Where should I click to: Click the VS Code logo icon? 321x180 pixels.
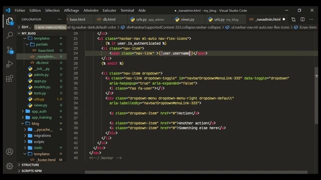pyautogui.click(x=8, y=10)
